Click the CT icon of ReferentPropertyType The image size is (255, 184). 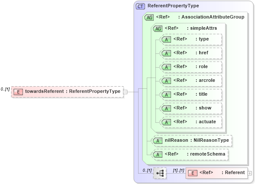point(140,6)
